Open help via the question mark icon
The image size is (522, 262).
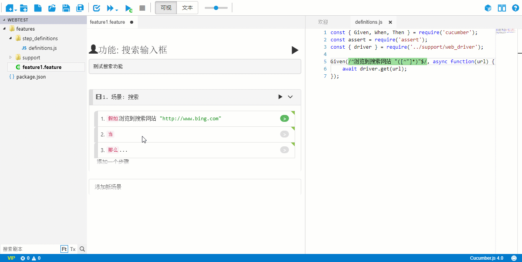click(515, 8)
